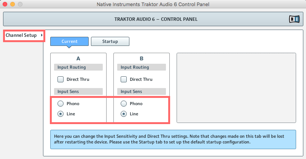Expand the Channel Setup arrow
Viewport: 306px width, 159px height.
pos(41,35)
